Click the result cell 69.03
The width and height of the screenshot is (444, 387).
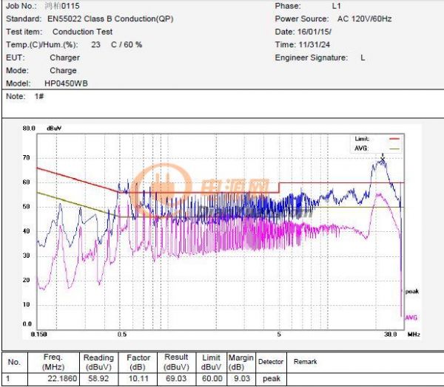pos(176,379)
